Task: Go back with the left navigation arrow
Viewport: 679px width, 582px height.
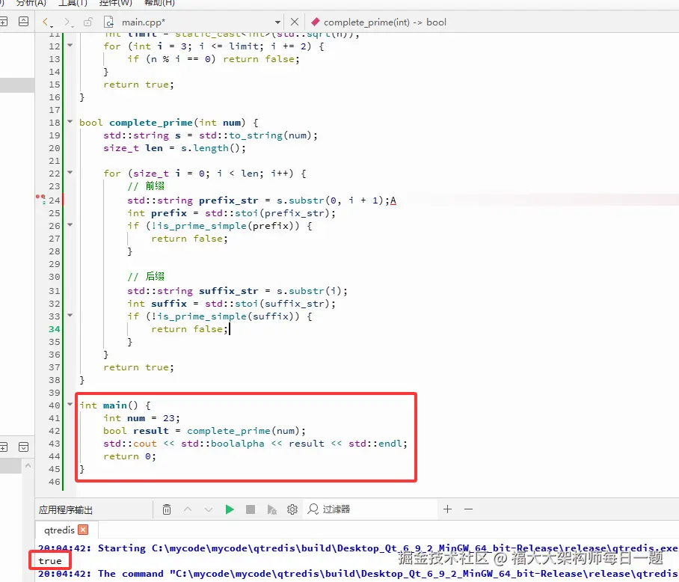Action: pos(46,22)
